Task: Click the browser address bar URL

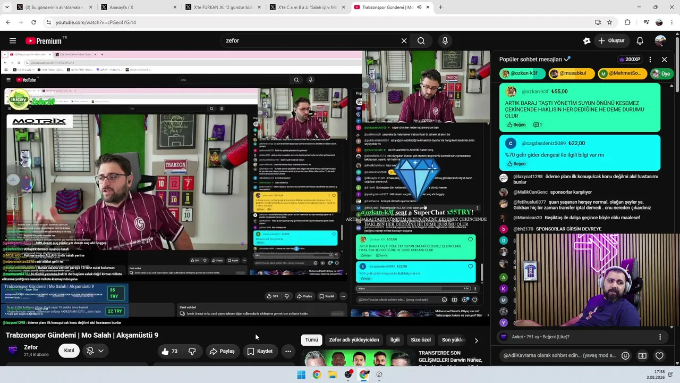Action: coord(96,22)
